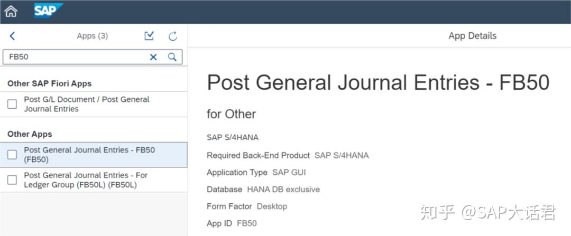Click the Post General Journal Entries - FB50 heading
The width and height of the screenshot is (571, 236).
[x=378, y=82]
